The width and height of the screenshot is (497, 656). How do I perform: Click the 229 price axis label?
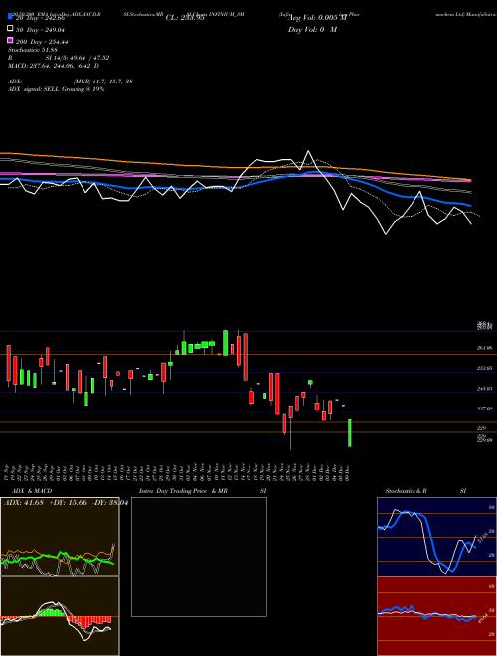tap(481, 428)
